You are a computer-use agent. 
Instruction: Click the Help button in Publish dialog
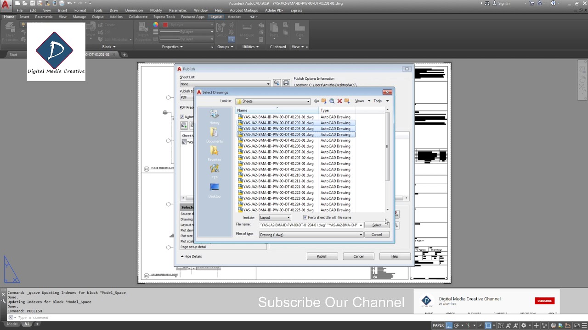395,256
